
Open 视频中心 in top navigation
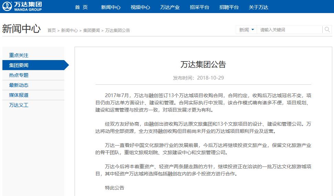[141, 7]
